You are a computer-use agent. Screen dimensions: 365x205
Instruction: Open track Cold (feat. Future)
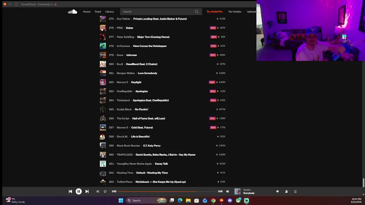(142, 128)
